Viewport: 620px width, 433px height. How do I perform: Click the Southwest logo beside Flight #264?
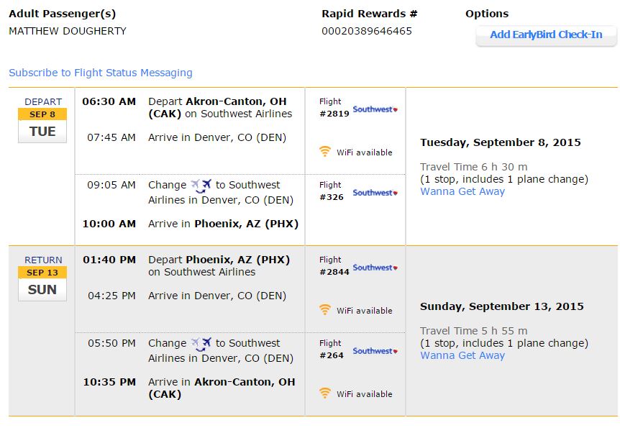375,351
